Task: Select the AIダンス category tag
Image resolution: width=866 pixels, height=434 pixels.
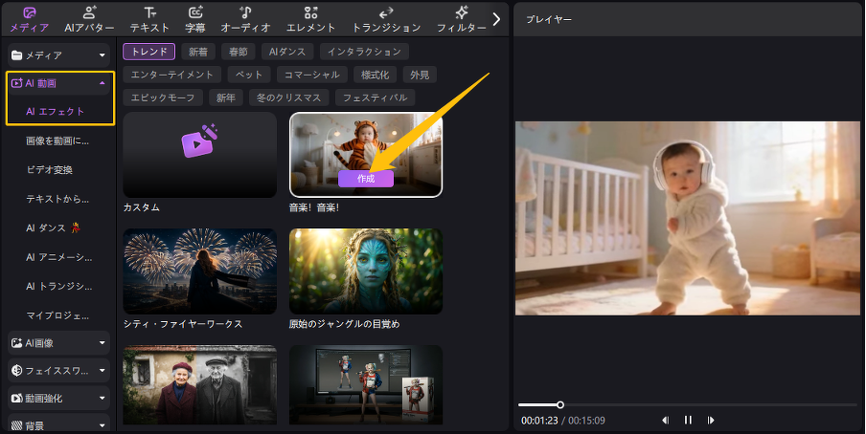Action: [286, 52]
